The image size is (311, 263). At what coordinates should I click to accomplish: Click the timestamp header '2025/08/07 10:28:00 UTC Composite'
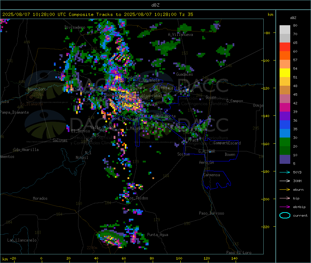48,15
